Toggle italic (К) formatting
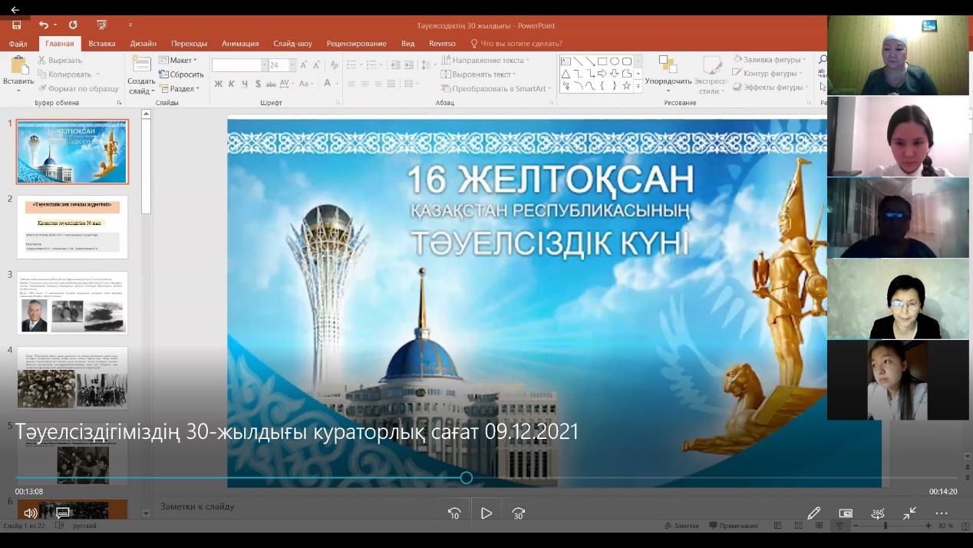 point(232,84)
